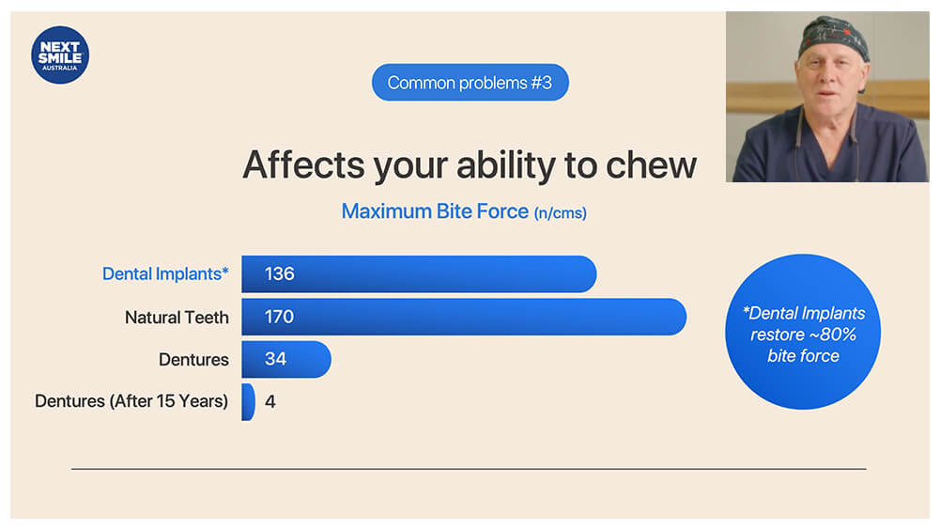
Task: Click the number 170 inside the bar
Action: [279, 317]
